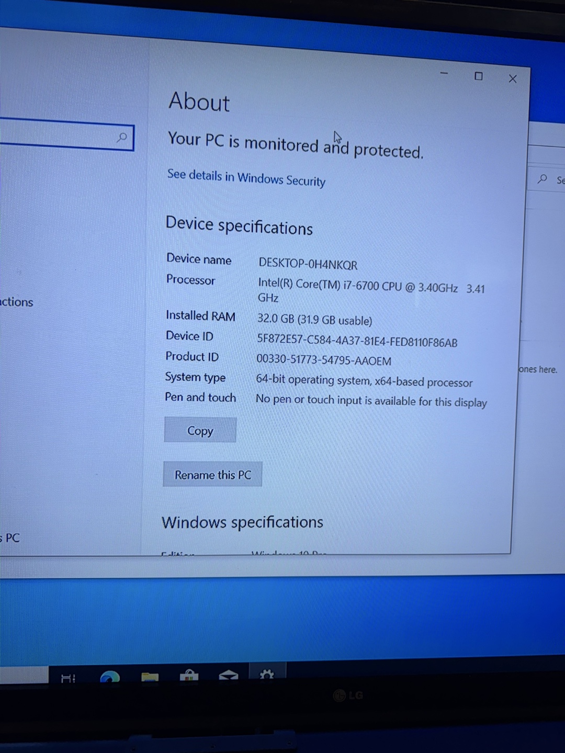
Task: Click the Rename this PC button
Action: coord(212,474)
